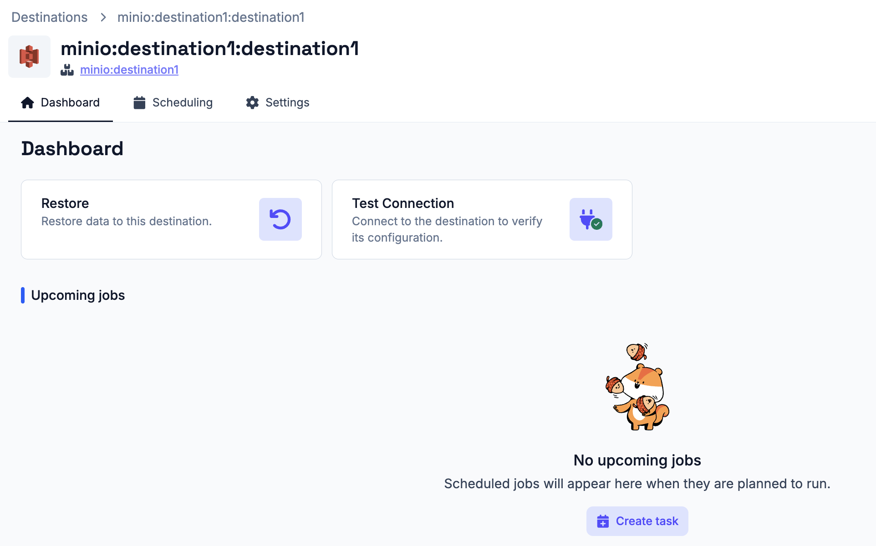Click the squirrel juggling acorns illustration
This screenshot has width=876, height=546.
pos(637,387)
